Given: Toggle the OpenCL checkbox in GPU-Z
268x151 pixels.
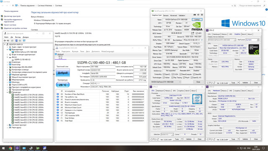Looking at the screenshot, I should point(164,74).
